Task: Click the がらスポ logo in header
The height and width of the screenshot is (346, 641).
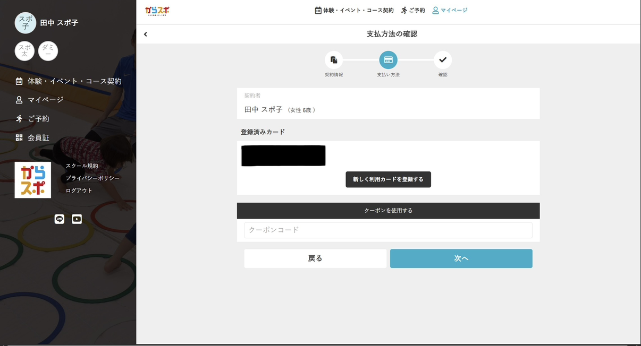Action: [157, 11]
